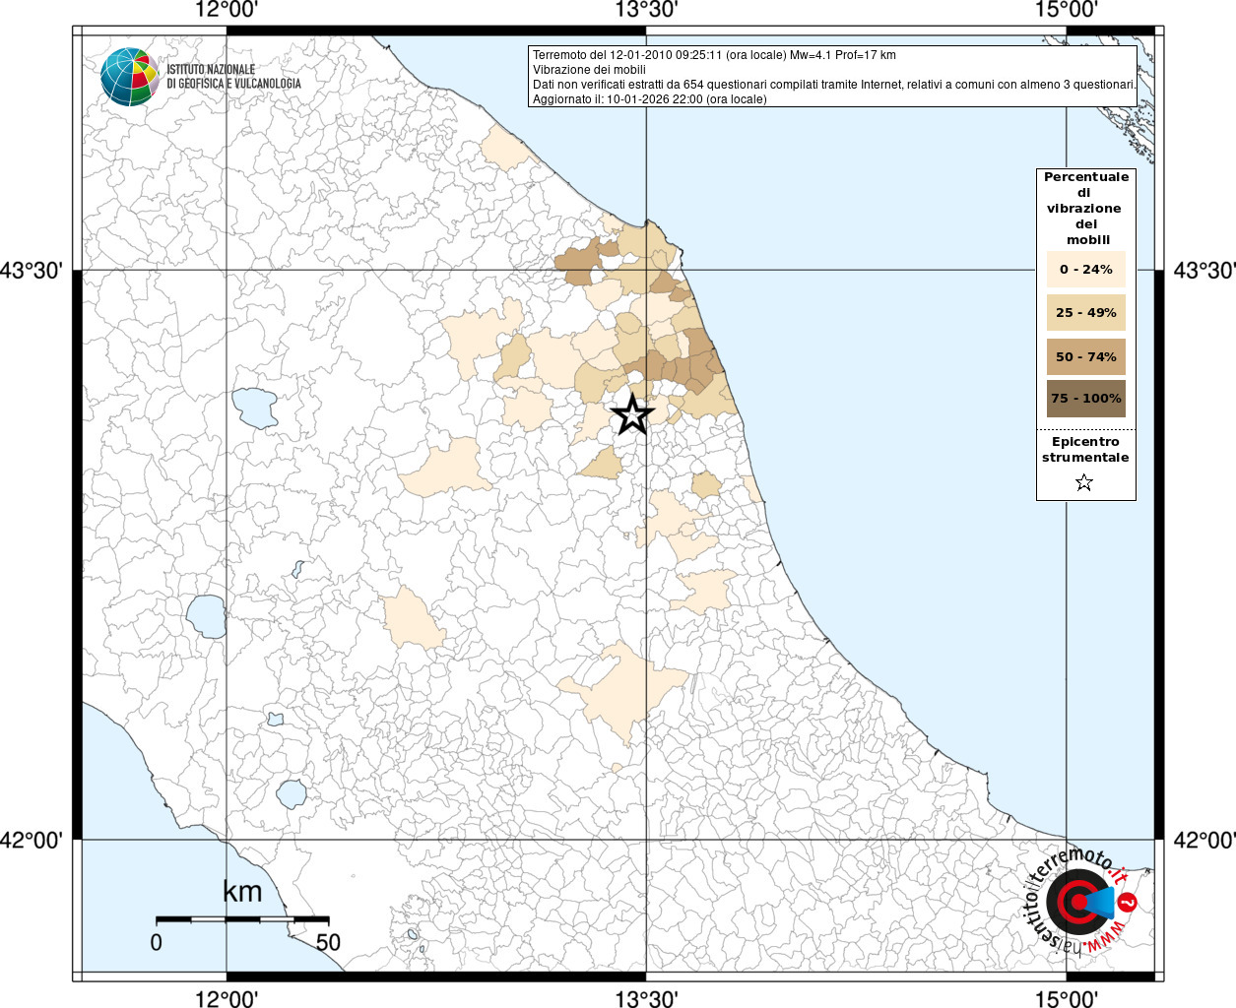Click the '0' mark on the scale bar
Viewport: 1236px width, 1008px height.
(x=157, y=942)
